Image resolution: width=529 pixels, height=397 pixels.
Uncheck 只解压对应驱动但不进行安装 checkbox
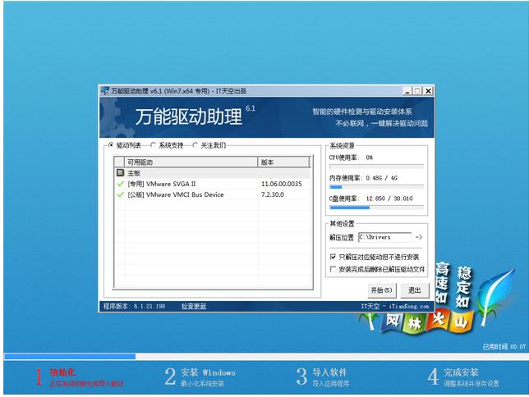click(x=333, y=257)
